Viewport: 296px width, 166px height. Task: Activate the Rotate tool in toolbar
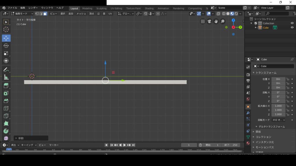6,46
